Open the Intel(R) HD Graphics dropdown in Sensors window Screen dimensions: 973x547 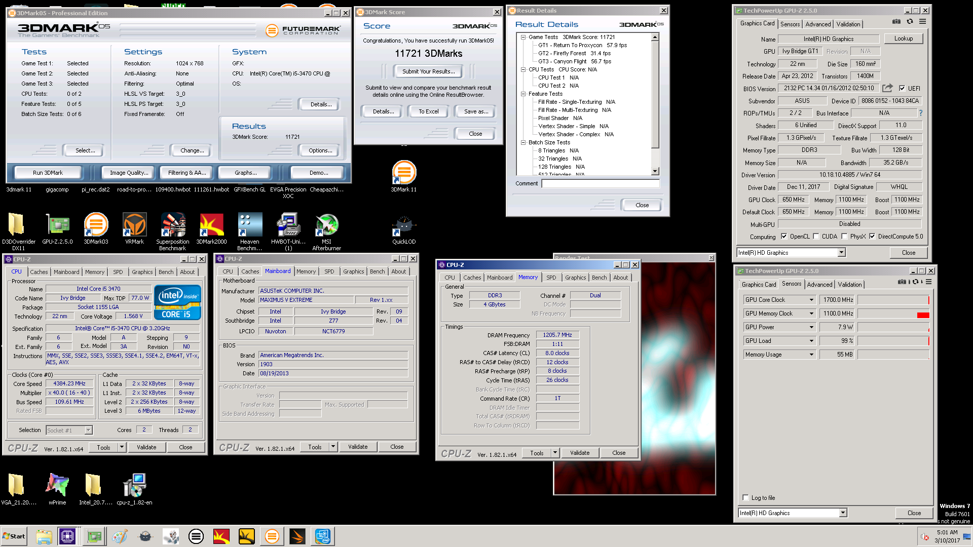click(843, 513)
